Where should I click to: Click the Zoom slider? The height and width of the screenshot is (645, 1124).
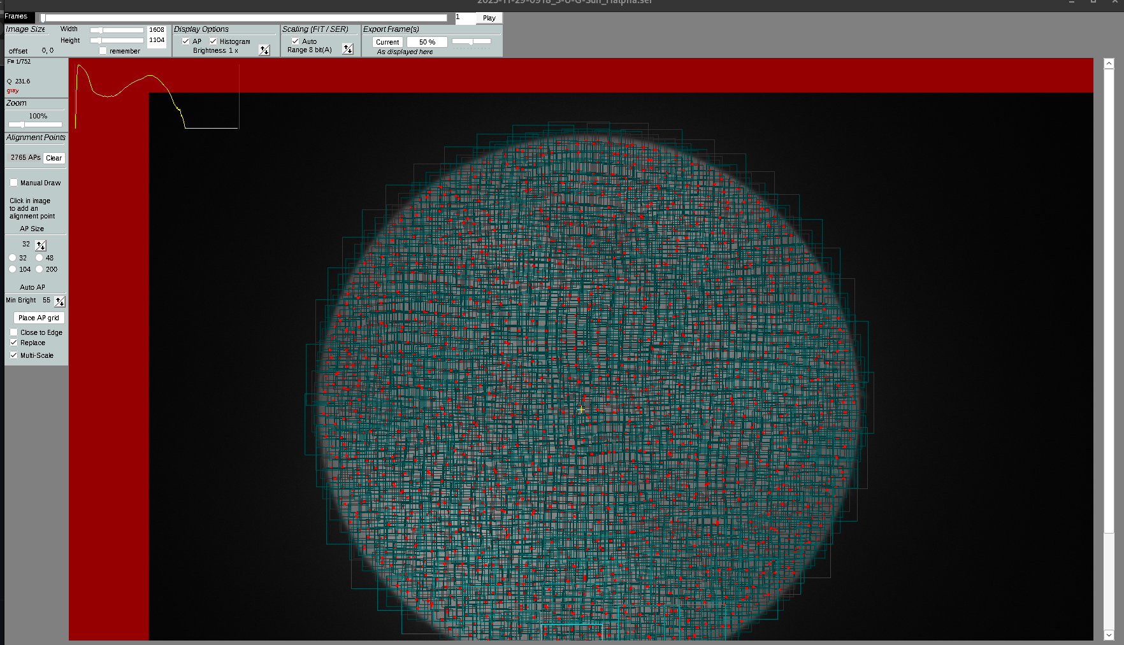[x=35, y=125]
